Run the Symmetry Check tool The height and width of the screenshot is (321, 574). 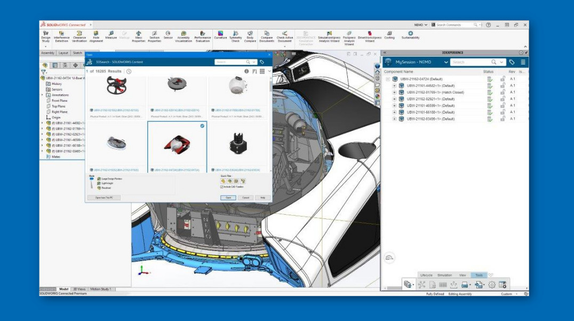coord(236,35)
